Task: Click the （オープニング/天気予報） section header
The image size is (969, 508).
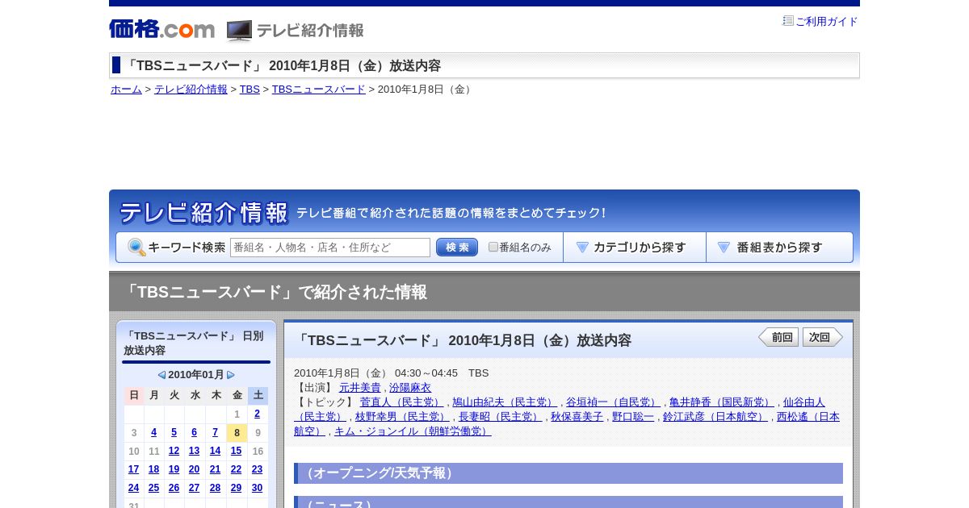Action: click(568, 473)
